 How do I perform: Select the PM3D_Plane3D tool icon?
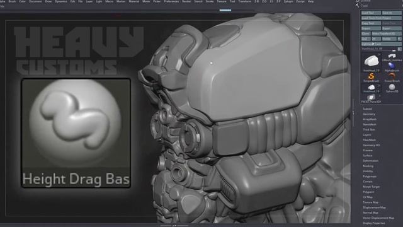coord(371,98)
